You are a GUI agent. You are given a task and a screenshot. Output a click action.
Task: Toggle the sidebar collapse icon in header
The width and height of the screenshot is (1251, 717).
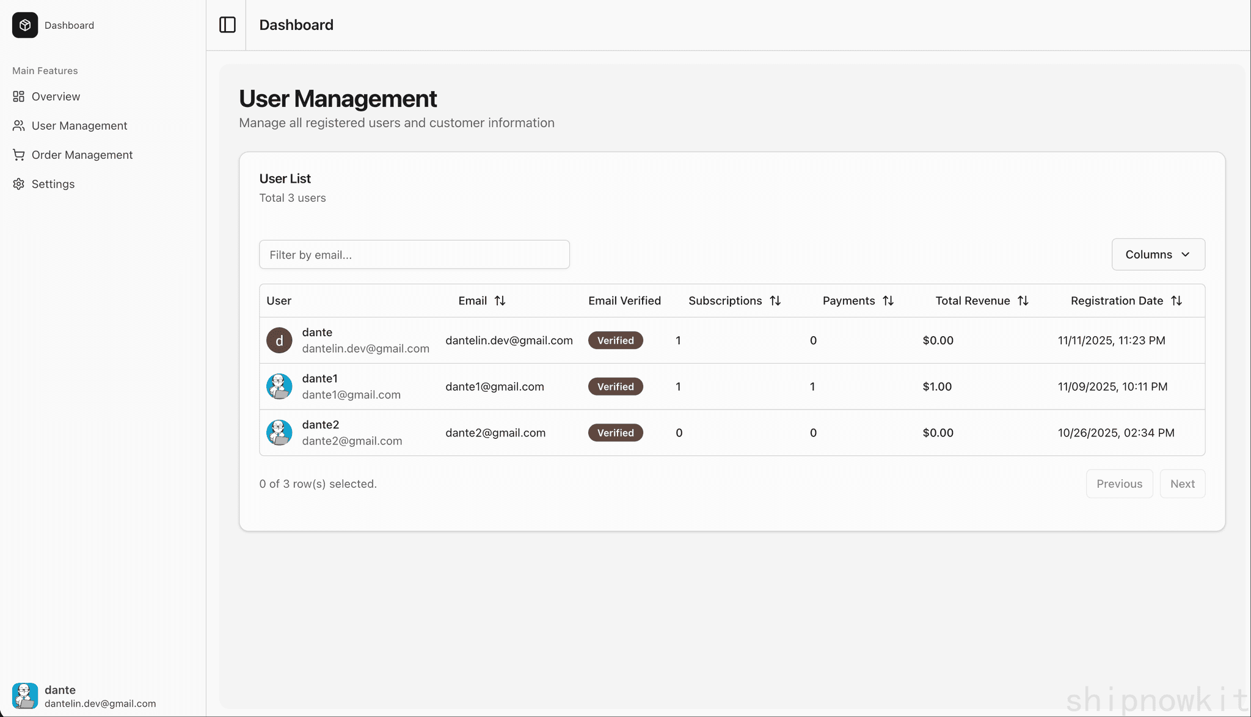pos(227,24)
